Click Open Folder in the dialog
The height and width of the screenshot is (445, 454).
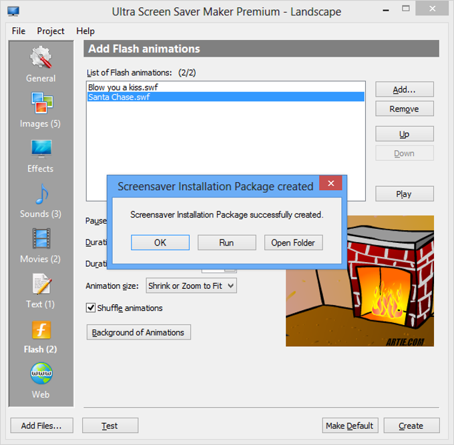coord(293,242)
